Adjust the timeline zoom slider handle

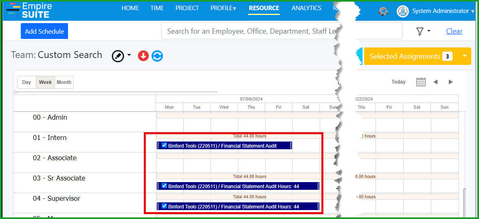[15, 92]
